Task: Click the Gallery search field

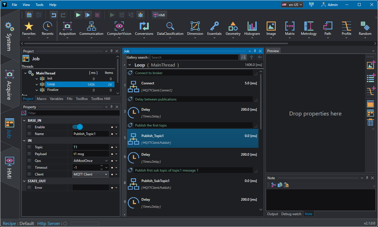Action: pos(194,57)
